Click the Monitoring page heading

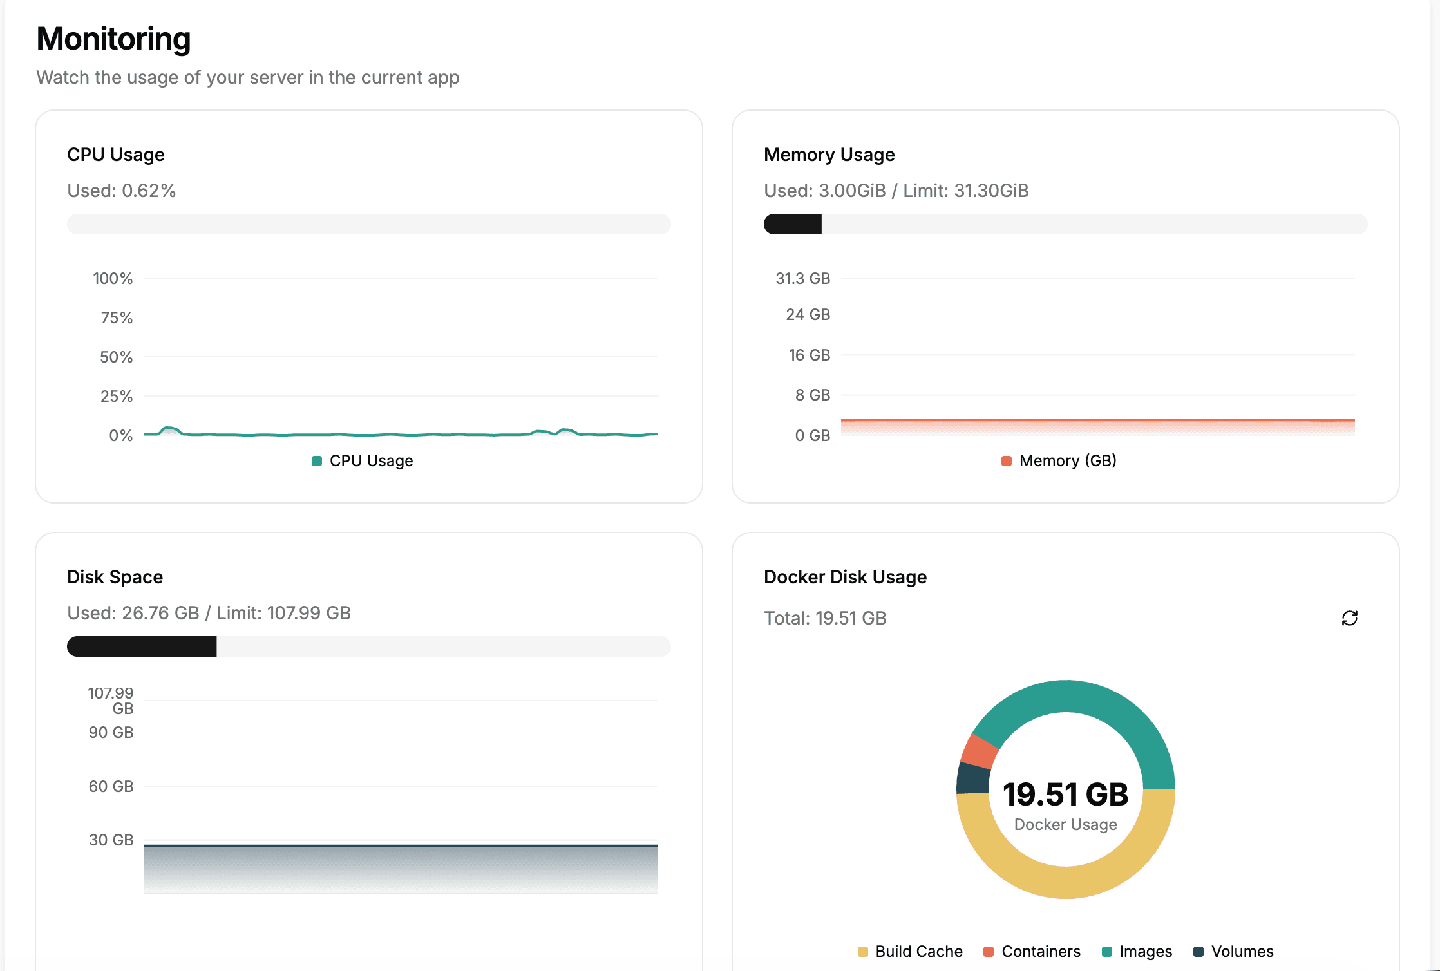113,39
